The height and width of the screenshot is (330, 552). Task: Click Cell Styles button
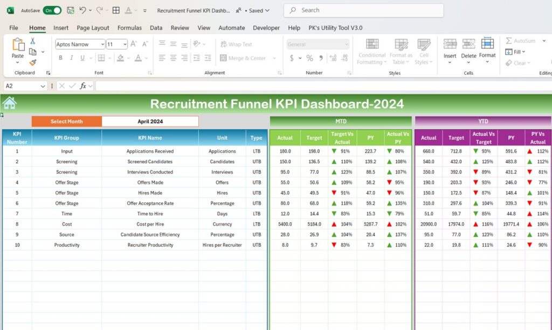pos(424,52)
